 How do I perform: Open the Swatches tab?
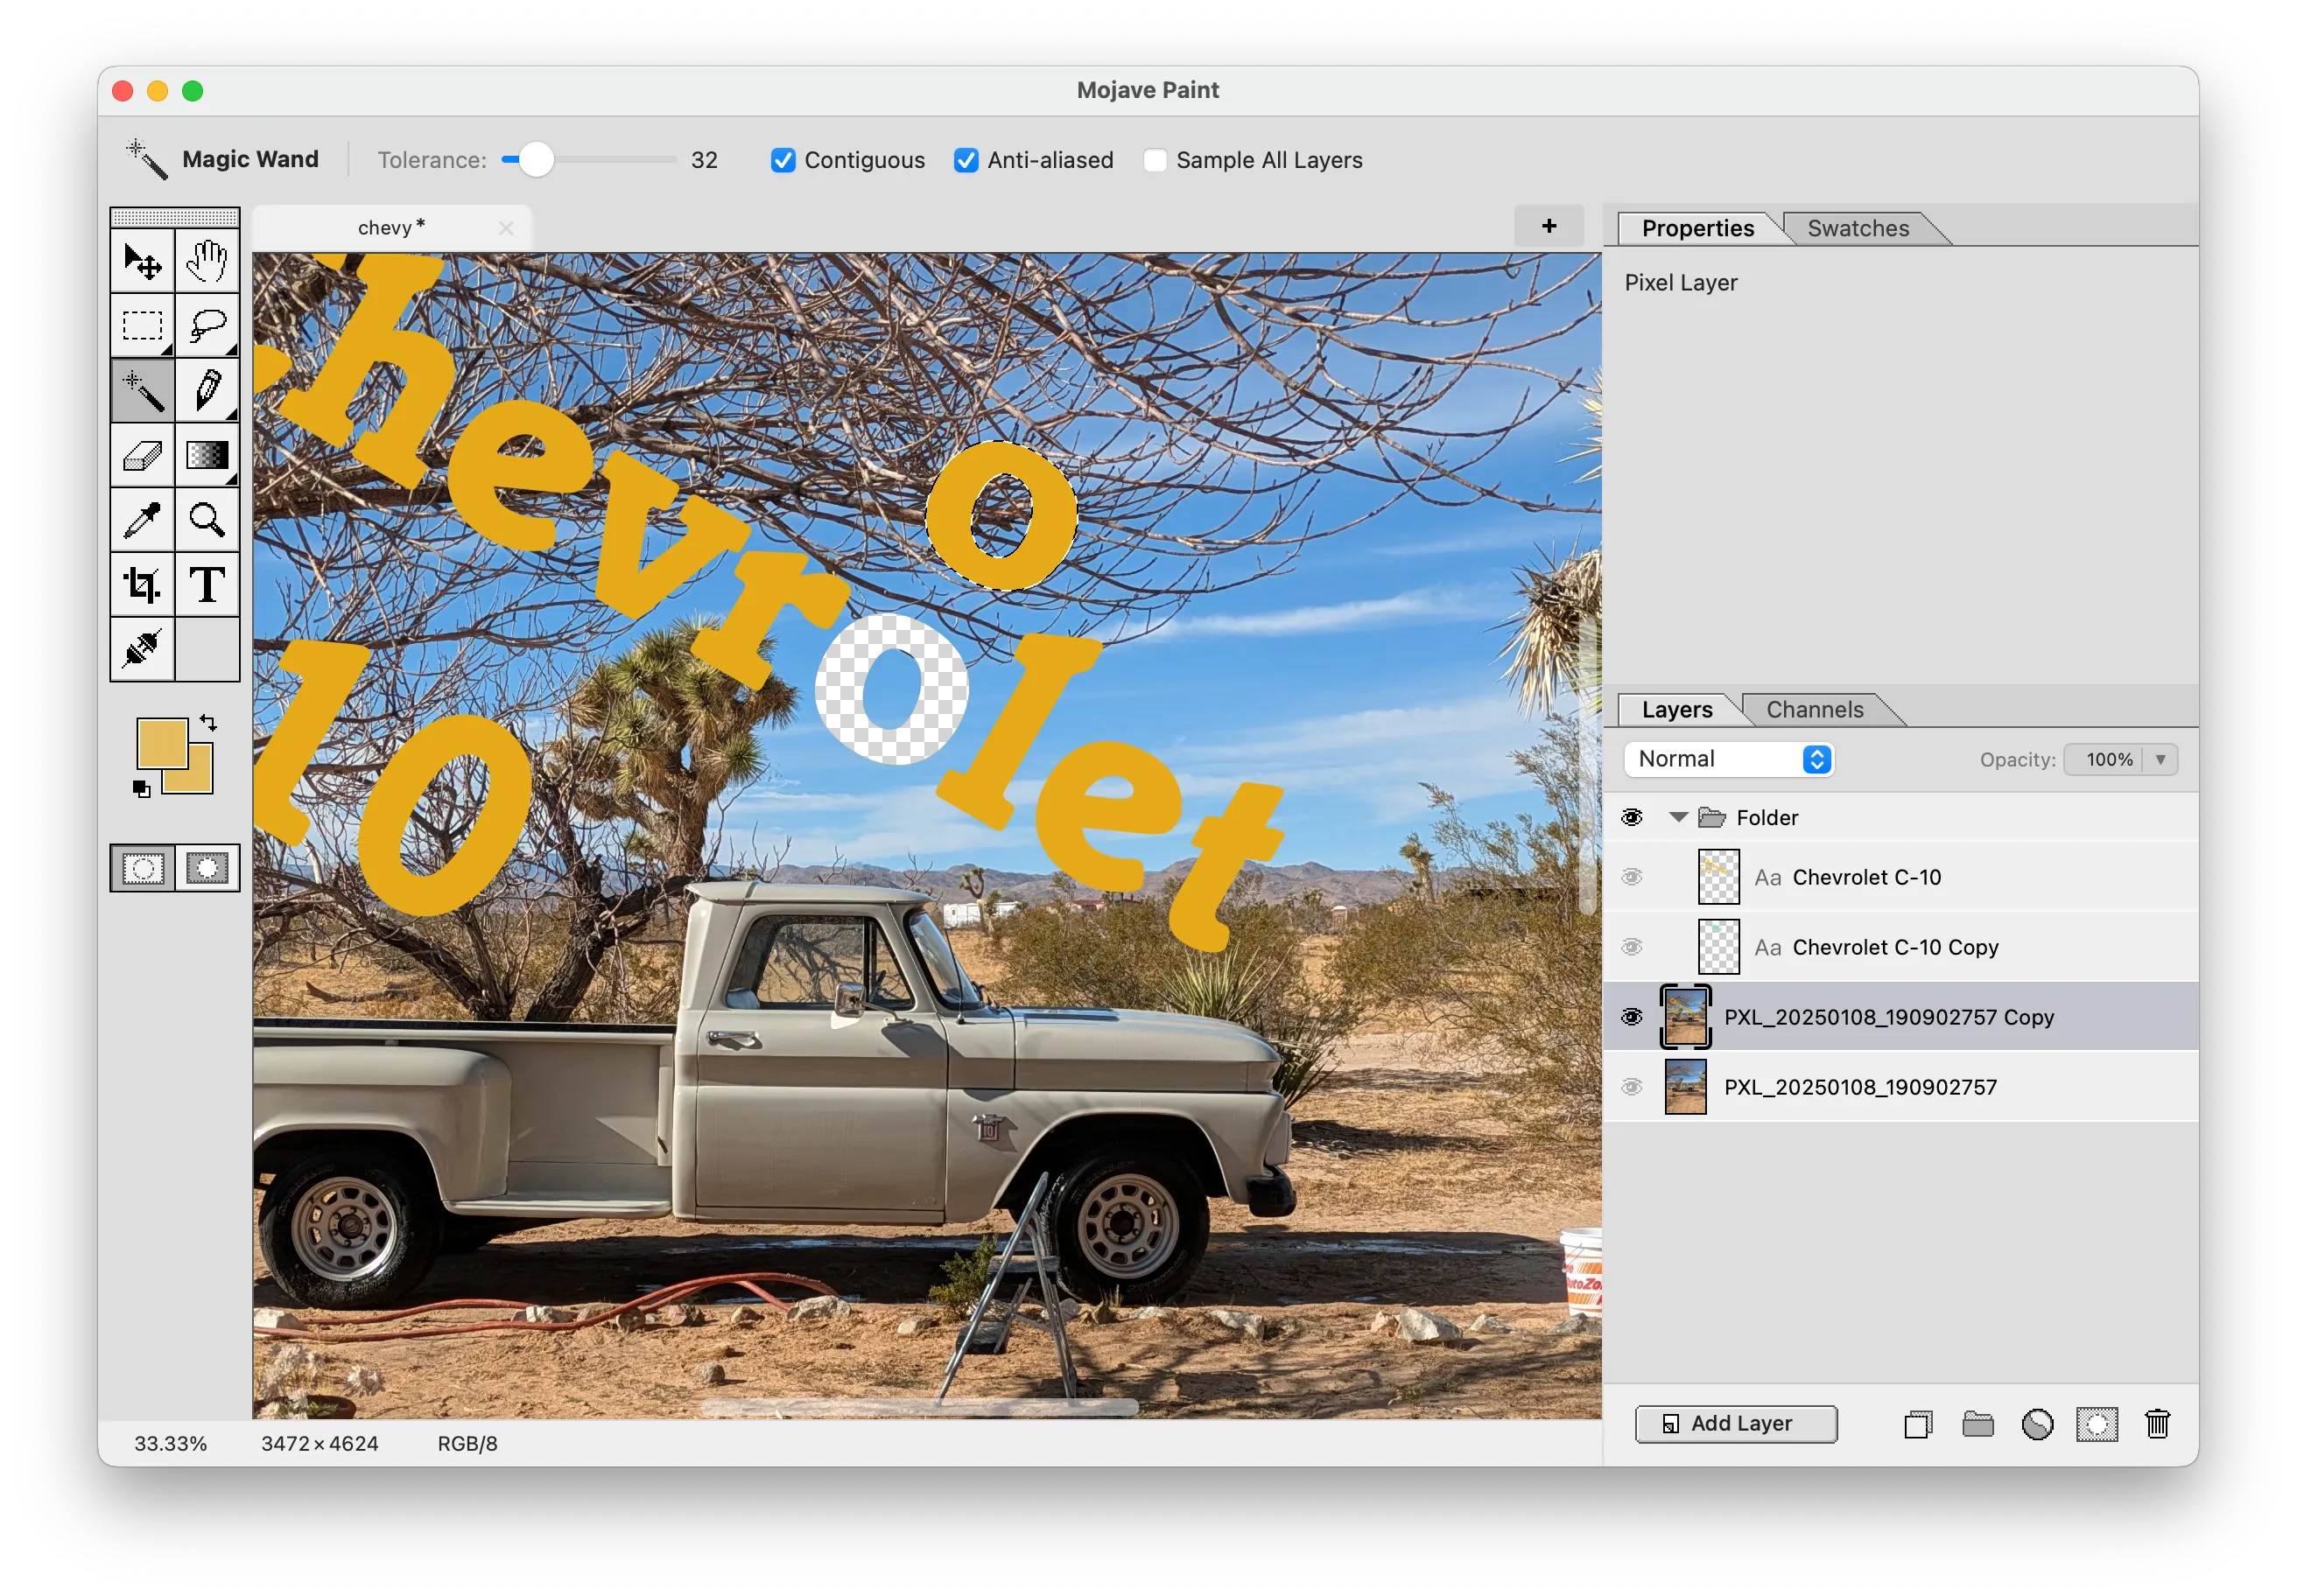pyautogui.click(x=1858, y=228)
